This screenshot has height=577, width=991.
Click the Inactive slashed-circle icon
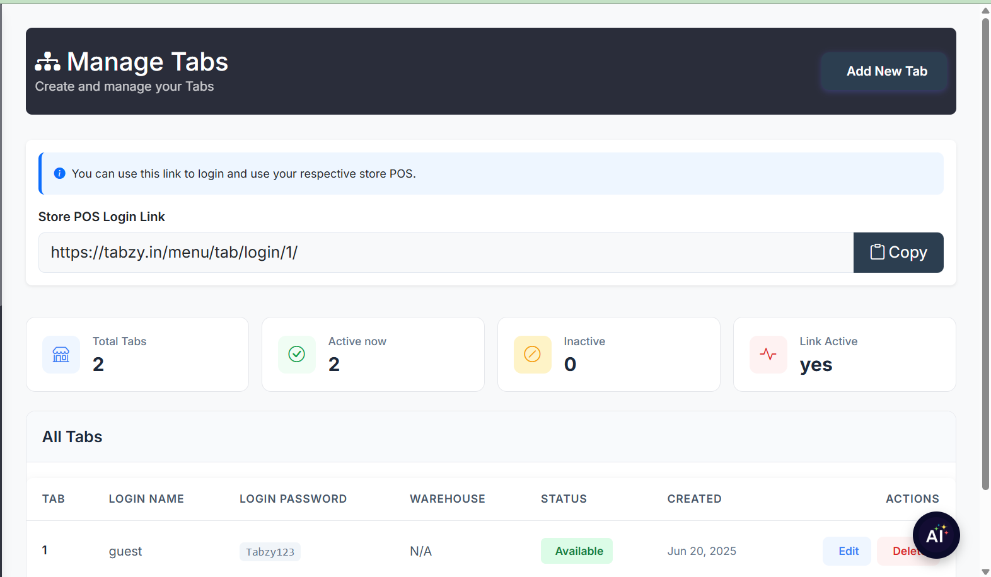(x=533, y=355)
